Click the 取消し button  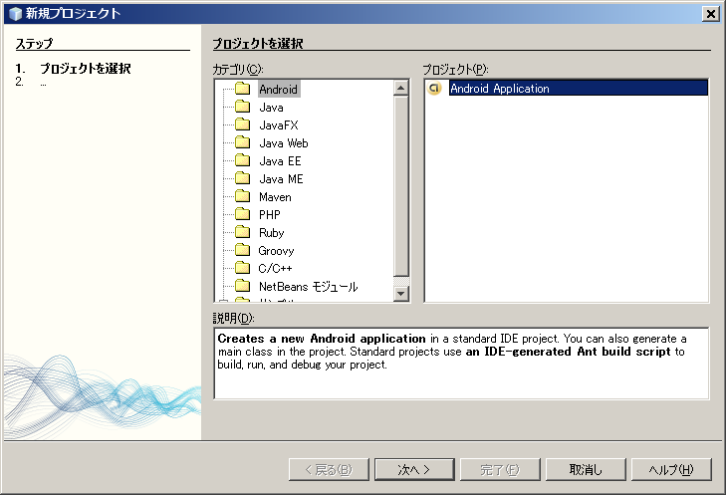pos(586,469)
